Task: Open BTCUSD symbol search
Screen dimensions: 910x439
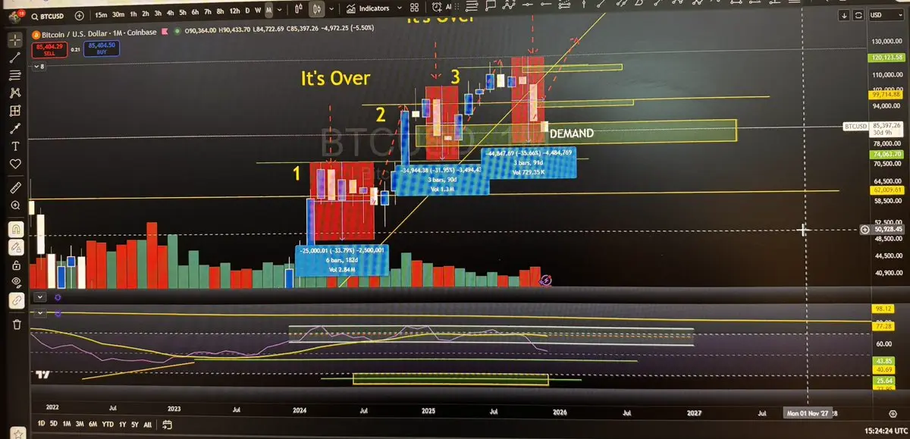Action: [47, 16]
